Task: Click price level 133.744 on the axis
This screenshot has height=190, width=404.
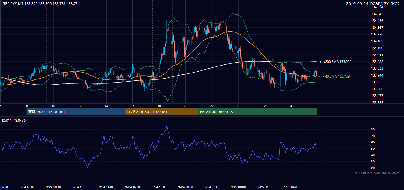Action: point(377,75)
